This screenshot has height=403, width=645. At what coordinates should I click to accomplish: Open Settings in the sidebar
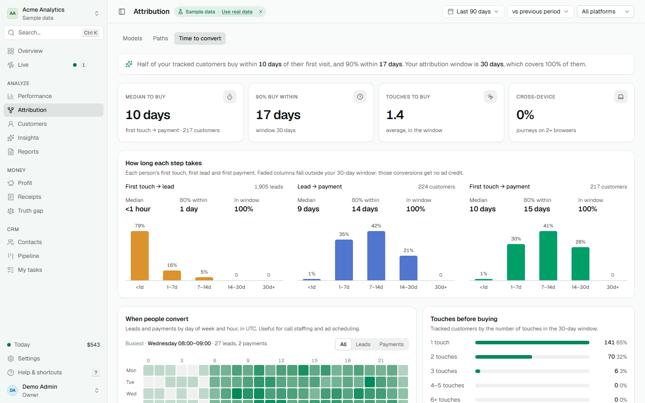pos(53,359)
